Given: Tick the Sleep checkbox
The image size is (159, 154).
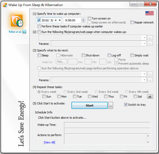Looking at the screenshot, I should tap(39, 55).
